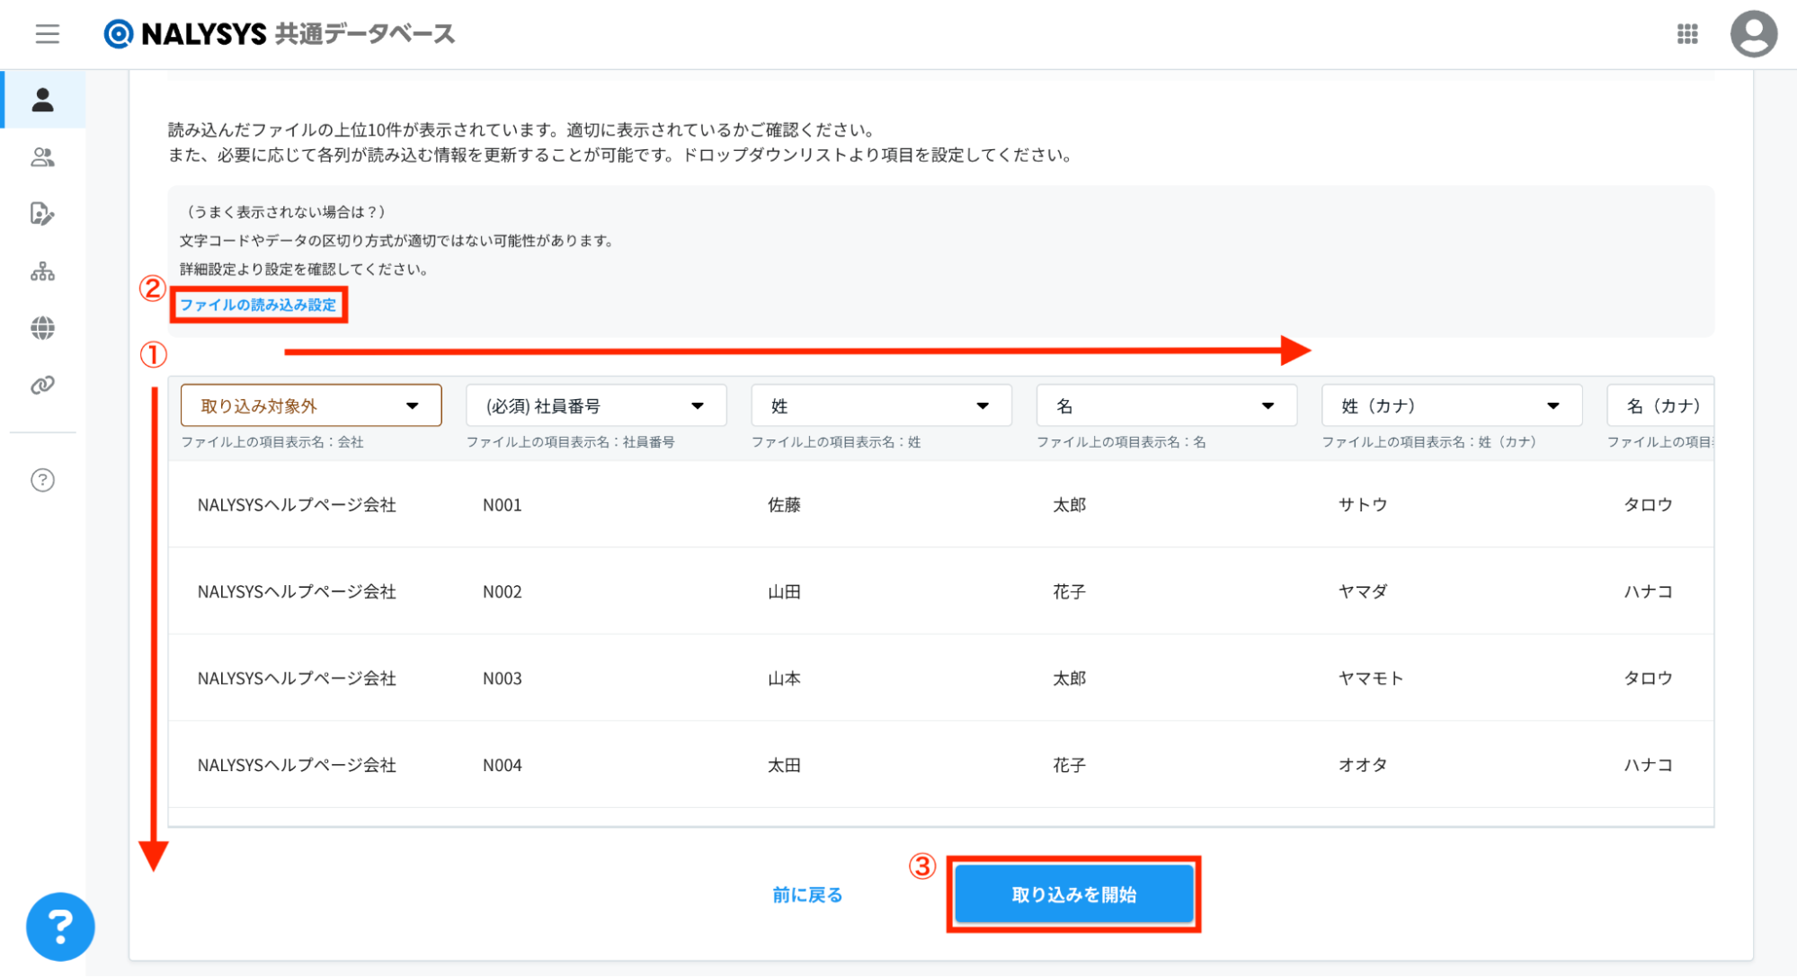The image size is (1797, 977).
Task: Open the blue floating help button
Action: [60, 926]
